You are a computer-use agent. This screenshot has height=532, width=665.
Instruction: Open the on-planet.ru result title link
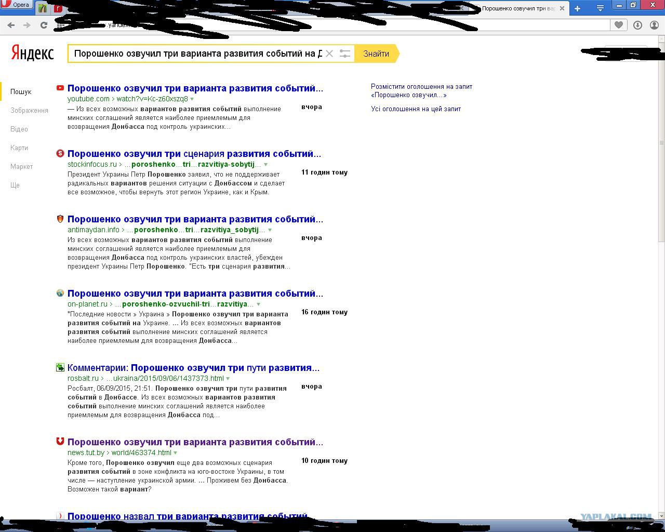pos(195,294)
